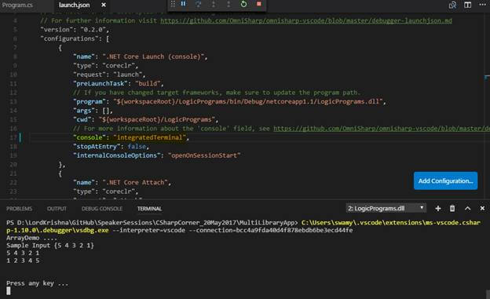Viewport: 490px width, 299px height.
Task: Split the editor view
Action: (x=467, y=5)
